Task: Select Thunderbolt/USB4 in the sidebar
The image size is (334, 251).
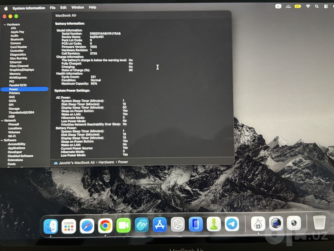Action: tap(21, 113)
